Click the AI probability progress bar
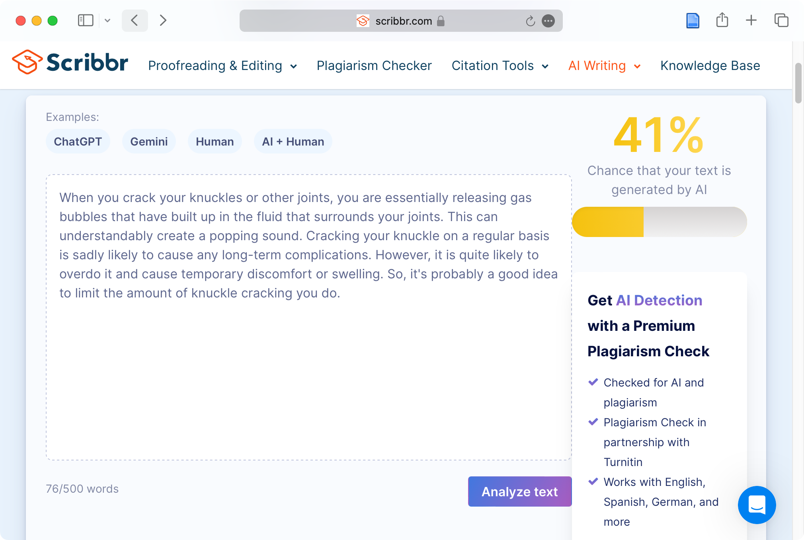The width and height of the screenshot is (804, 540). click(659, 222)
